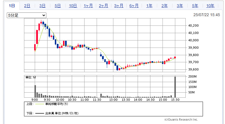The height and width of the screenshot is (124, 225).
Task: Click the 10:30 time axis label
Action: coord(72,100)
